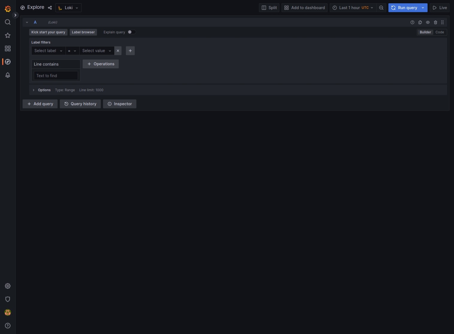Switch to Code editor mode

[440, 32]
